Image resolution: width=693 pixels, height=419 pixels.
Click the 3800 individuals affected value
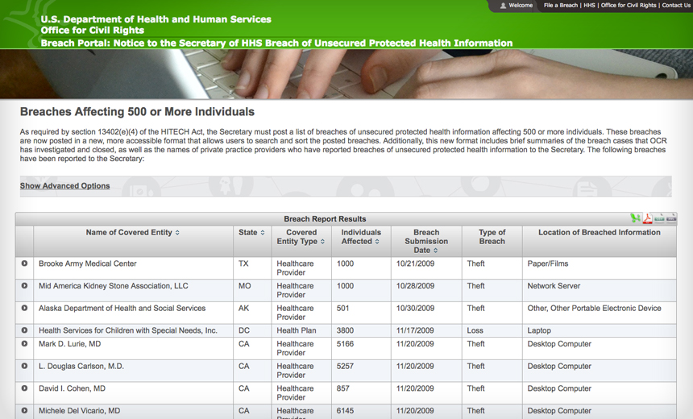click(x=345, y=330)
